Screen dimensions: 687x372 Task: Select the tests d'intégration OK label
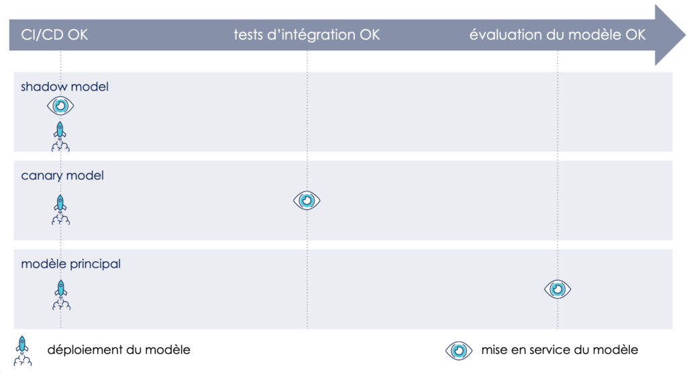click(307, 35)
